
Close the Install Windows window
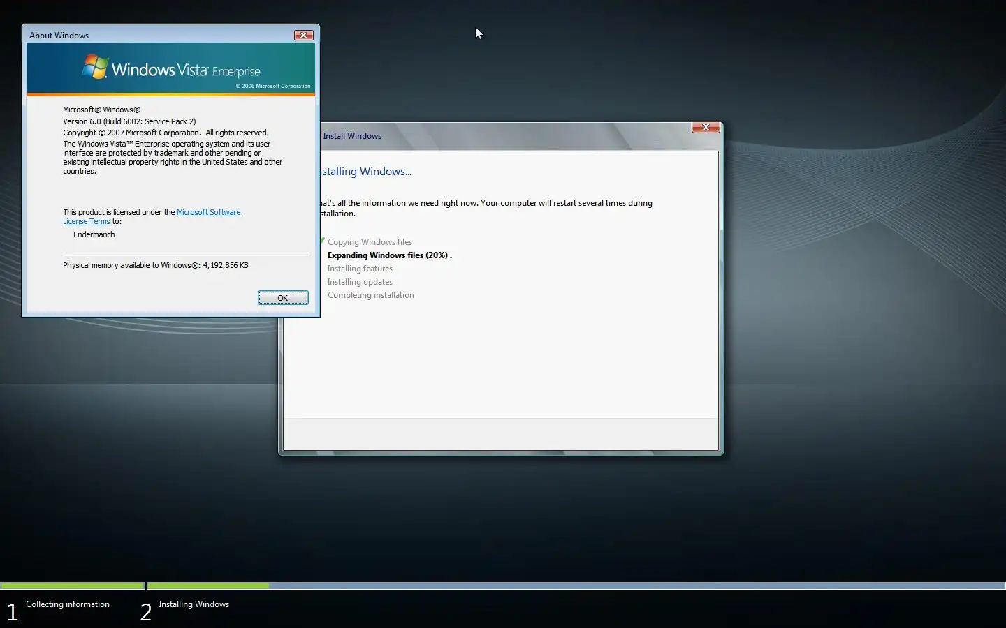pos(706,127)
